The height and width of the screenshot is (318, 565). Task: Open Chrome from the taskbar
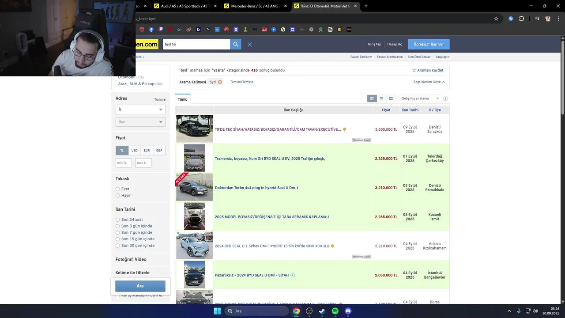(296, 311)
